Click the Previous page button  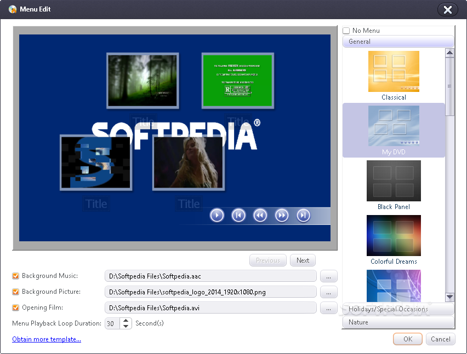pyautogui.click(x=267, y=260)
